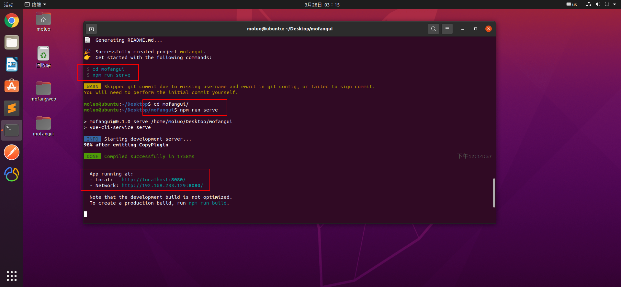Open the 终端 application menu

(x=36, y=5)
